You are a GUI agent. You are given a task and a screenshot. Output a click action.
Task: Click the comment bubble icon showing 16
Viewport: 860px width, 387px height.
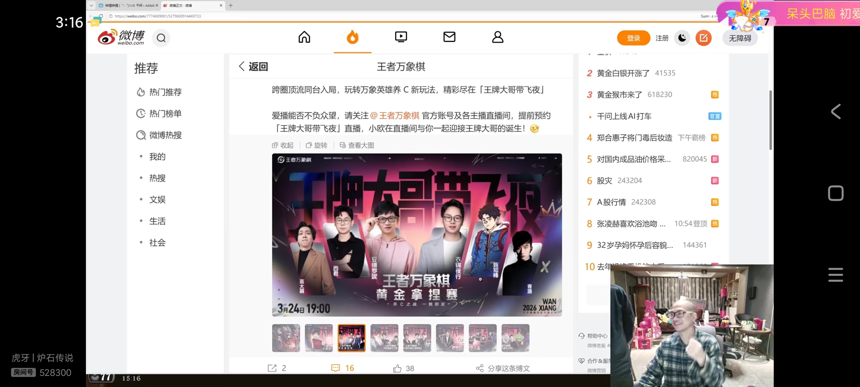pos(335,368)
